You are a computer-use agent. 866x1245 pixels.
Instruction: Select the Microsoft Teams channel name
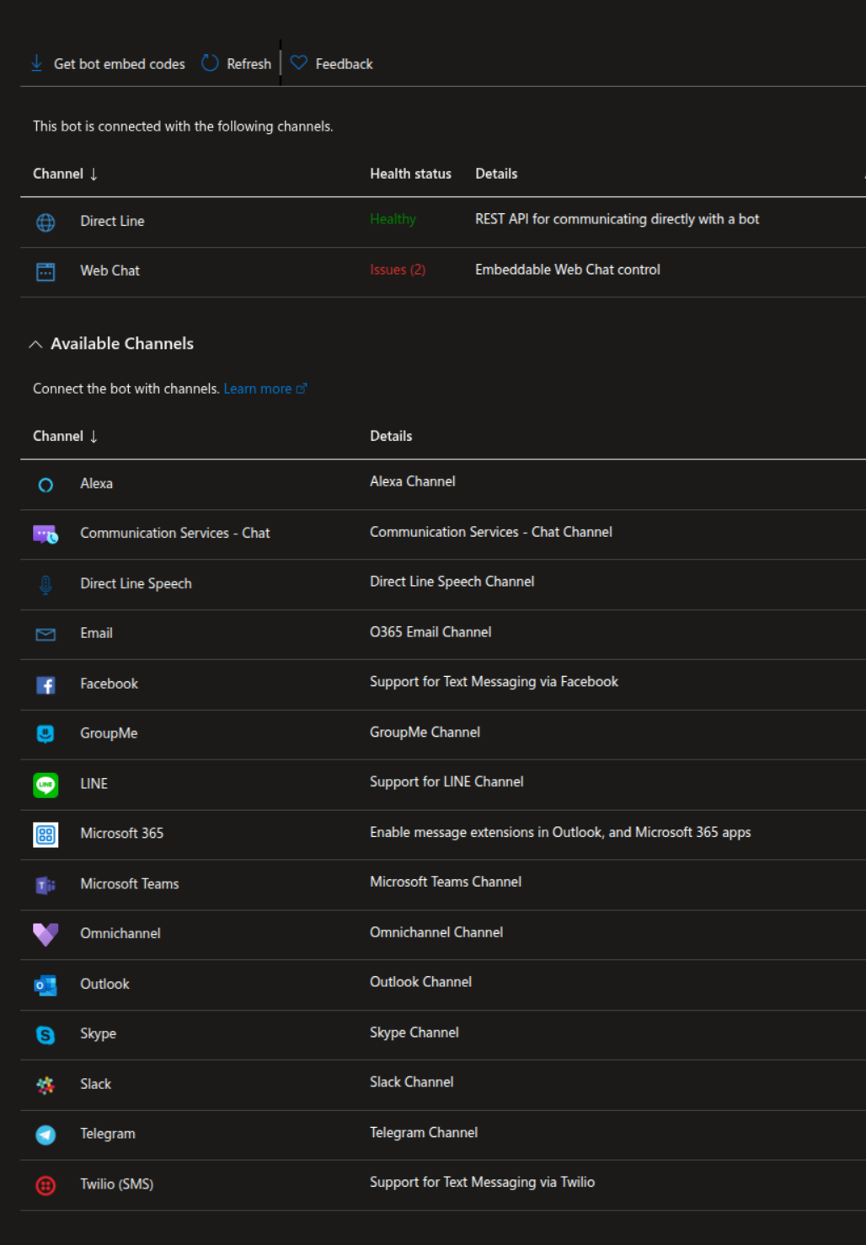tap(129, 883)
